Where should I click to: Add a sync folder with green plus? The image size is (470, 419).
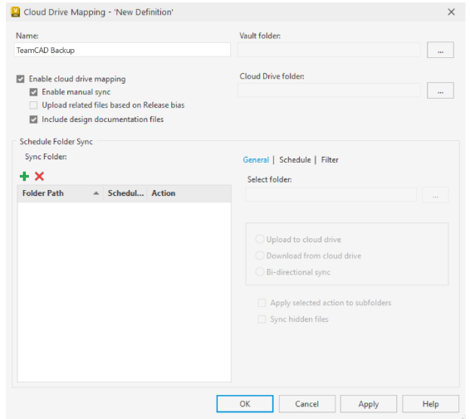(x=24, y=177)
